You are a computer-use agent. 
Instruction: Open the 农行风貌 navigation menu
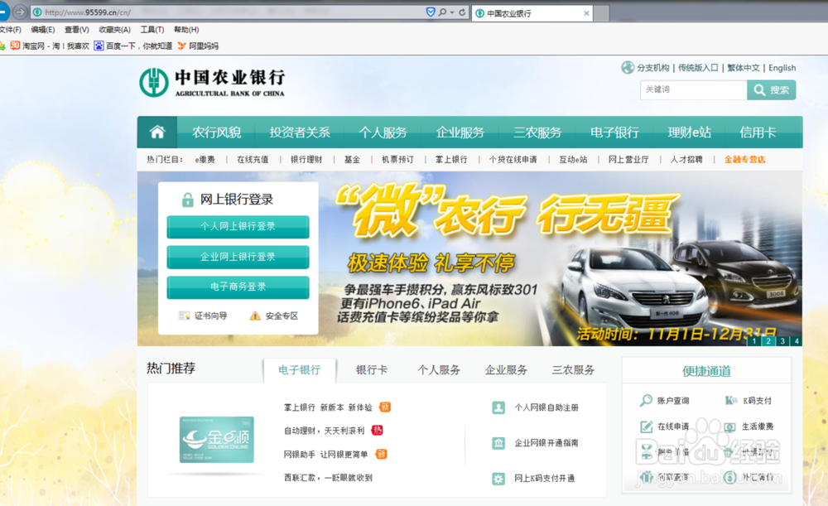coord(216,132)
